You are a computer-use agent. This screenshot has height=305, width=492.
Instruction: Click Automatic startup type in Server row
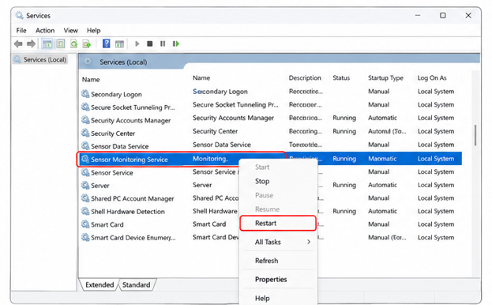382,185
